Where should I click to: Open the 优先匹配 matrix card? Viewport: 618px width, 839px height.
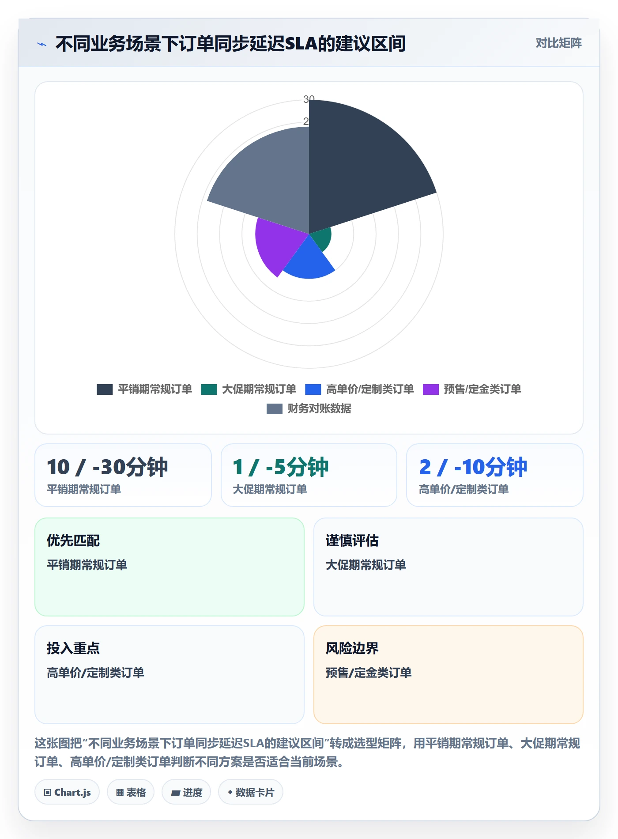tap(170, 567)
